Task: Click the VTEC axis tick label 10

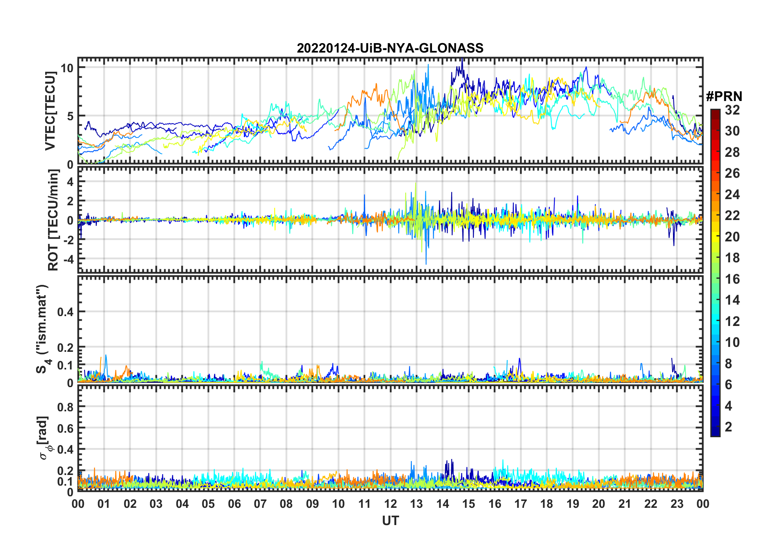Action: 67,68
